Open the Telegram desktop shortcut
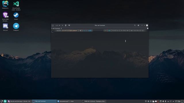184x103 pixels. coord(16,27)
